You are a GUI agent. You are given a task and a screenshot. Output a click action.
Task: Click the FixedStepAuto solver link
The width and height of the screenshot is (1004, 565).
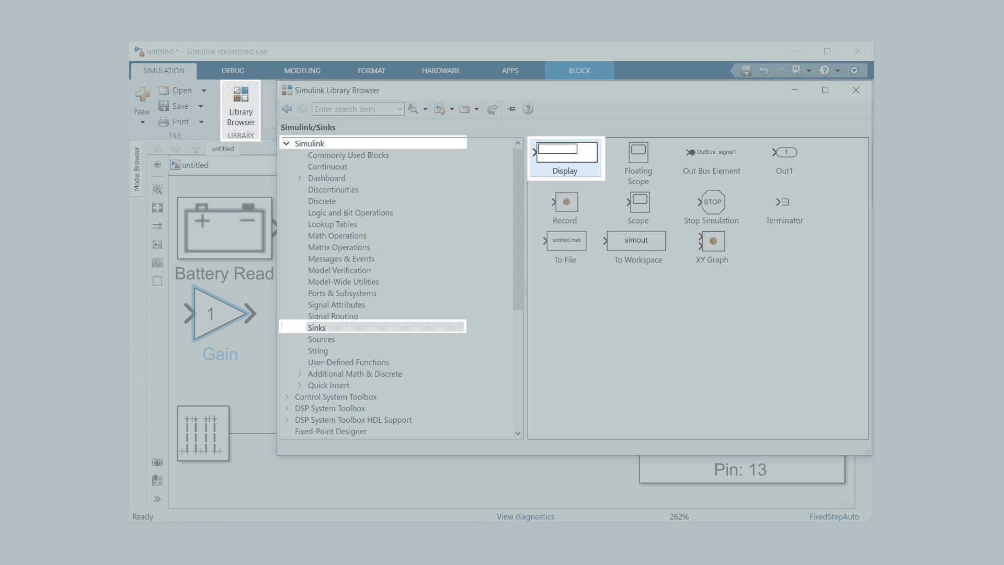(834, 517)
